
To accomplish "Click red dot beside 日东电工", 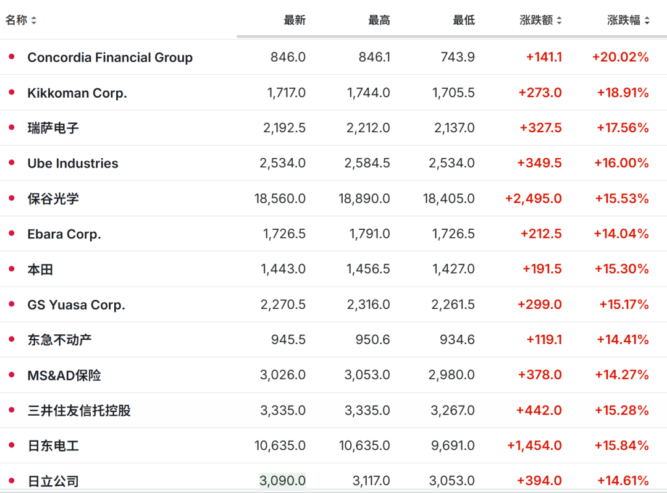I will [11, 445].
